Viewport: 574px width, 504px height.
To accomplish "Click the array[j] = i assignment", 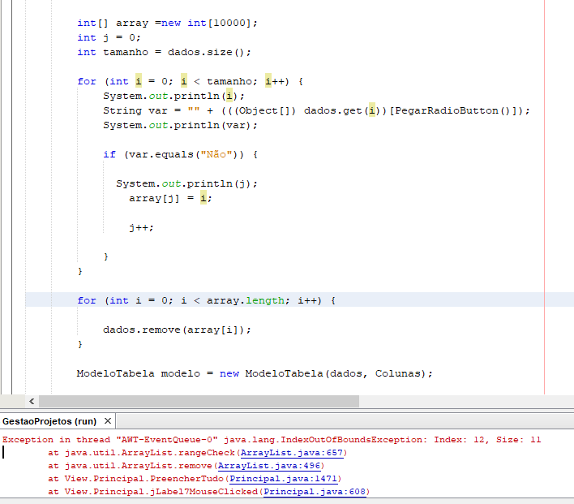I will pyautogui.click(x=170, y=198).
